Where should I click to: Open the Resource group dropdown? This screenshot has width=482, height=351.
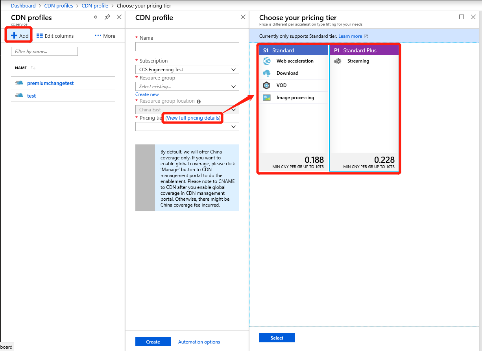(187, 87)
